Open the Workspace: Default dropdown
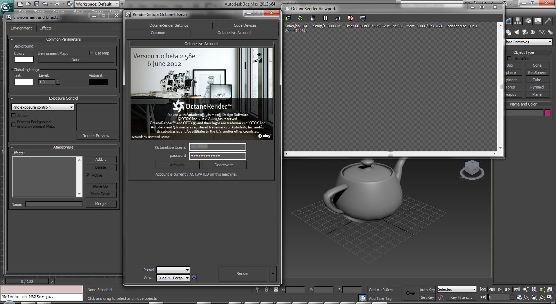Viewport: 556px width, 304px height. [97, 4]
